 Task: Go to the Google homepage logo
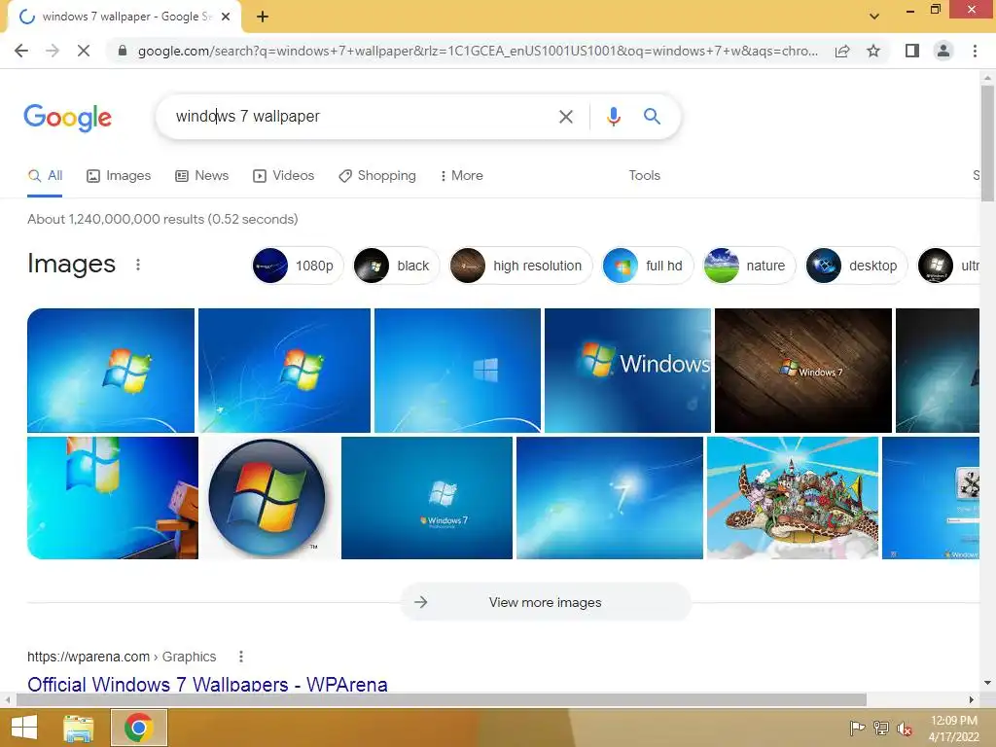tap(67, 118)
